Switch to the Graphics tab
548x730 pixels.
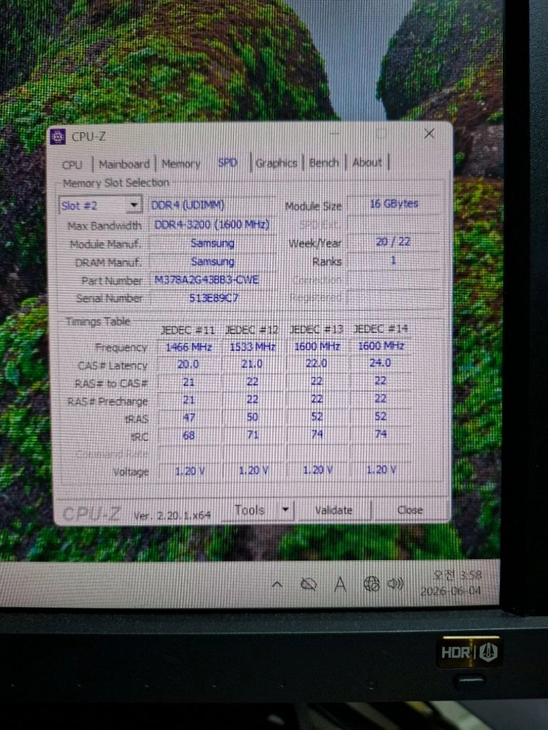(276, 163)
